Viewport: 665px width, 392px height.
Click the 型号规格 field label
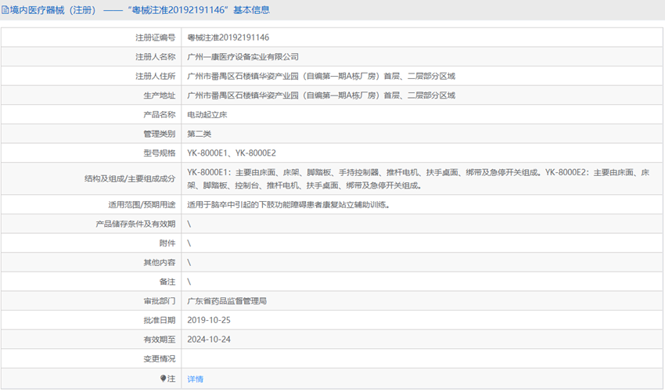159,153
